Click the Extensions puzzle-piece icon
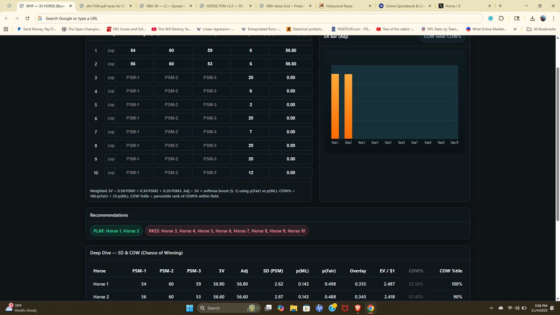Screen dimensions: 560x315 (502, 18)
